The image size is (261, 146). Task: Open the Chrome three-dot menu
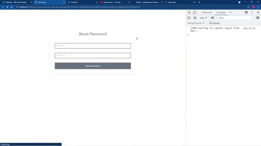coord(258,7)
